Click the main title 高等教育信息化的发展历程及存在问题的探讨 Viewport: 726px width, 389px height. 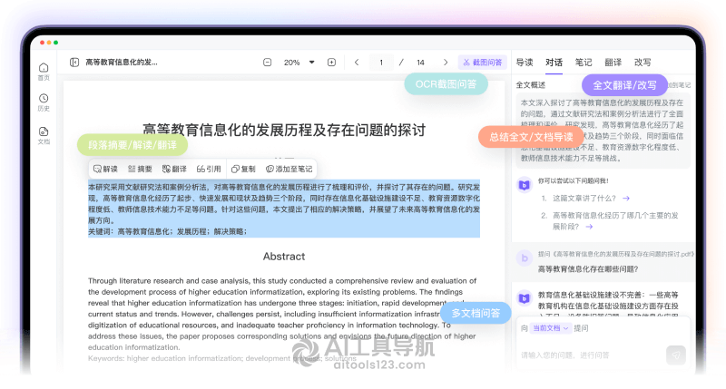(284, 130)
